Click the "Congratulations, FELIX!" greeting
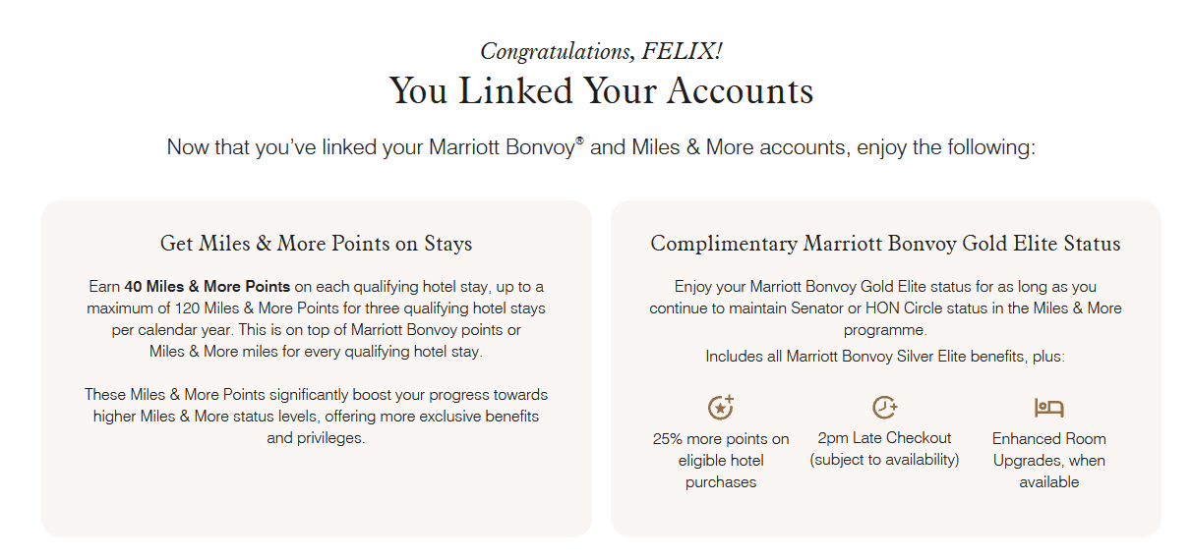 [601, 51]
